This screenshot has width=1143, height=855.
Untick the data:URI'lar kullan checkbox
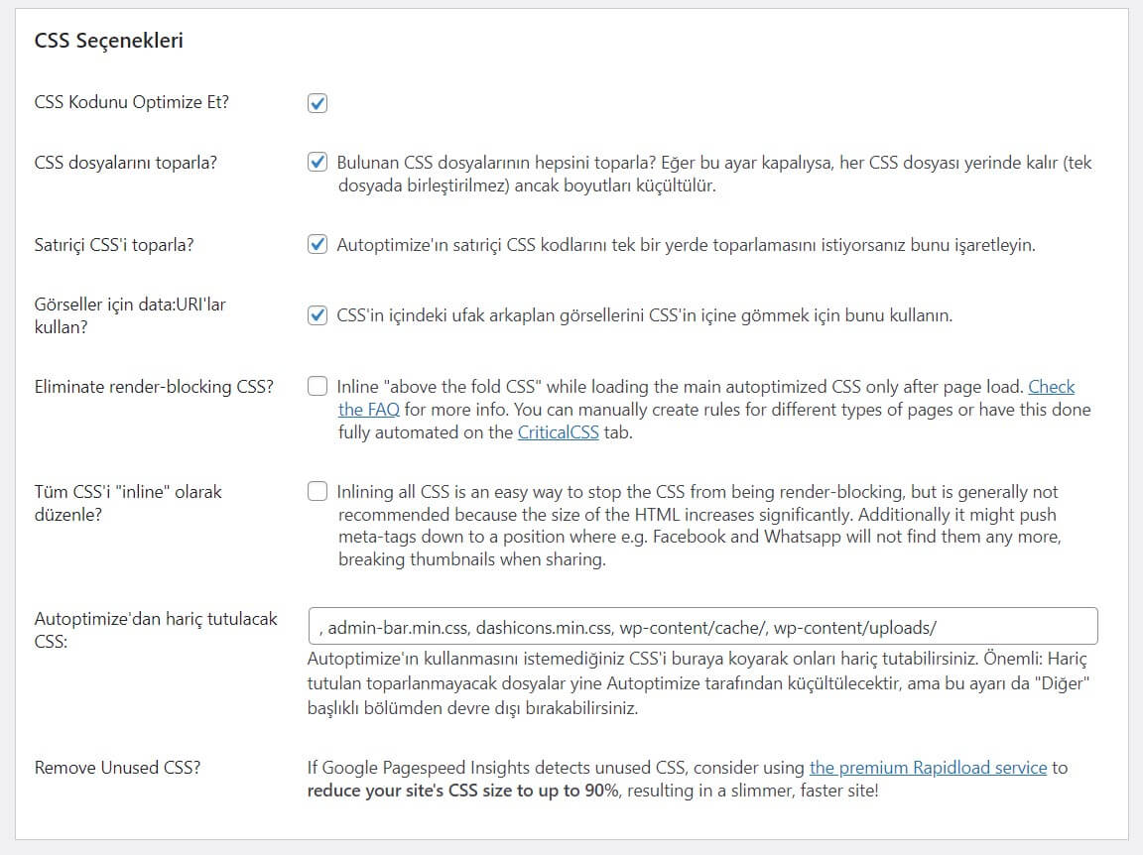317,315
